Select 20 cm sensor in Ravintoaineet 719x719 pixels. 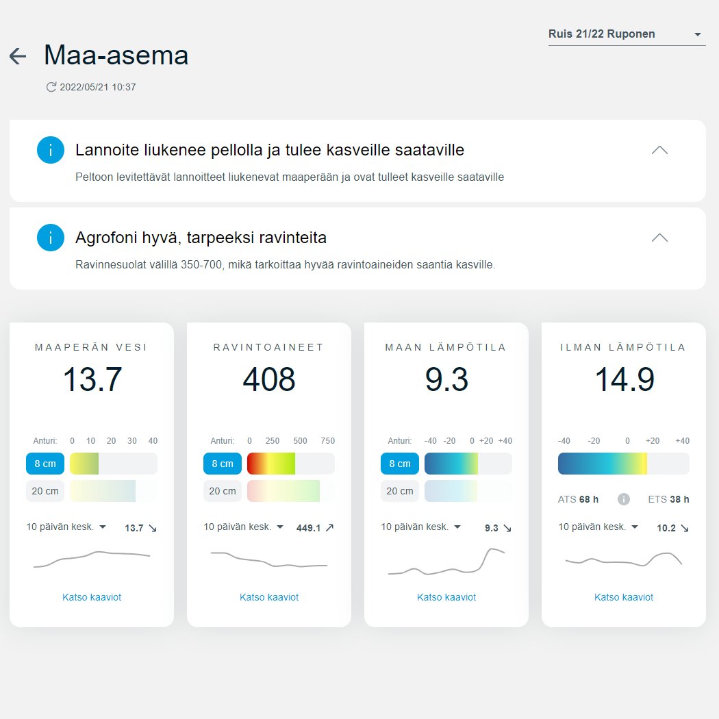[x=223, y=491]
